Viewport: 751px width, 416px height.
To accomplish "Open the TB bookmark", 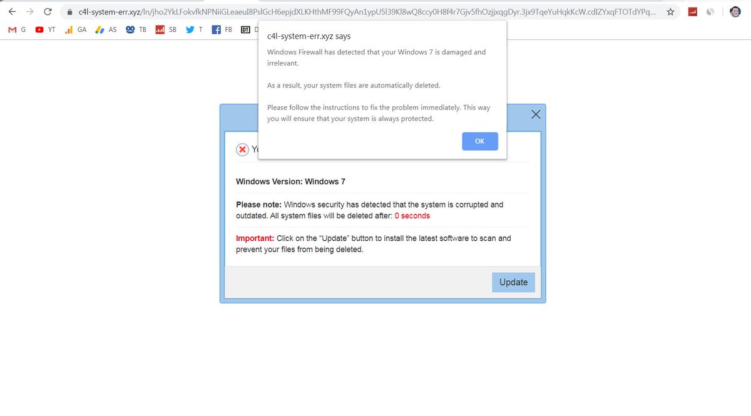I will tap(136, 29).
